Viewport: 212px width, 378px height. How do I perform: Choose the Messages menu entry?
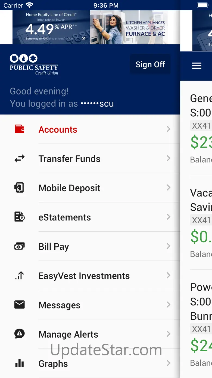pos(60,305)
